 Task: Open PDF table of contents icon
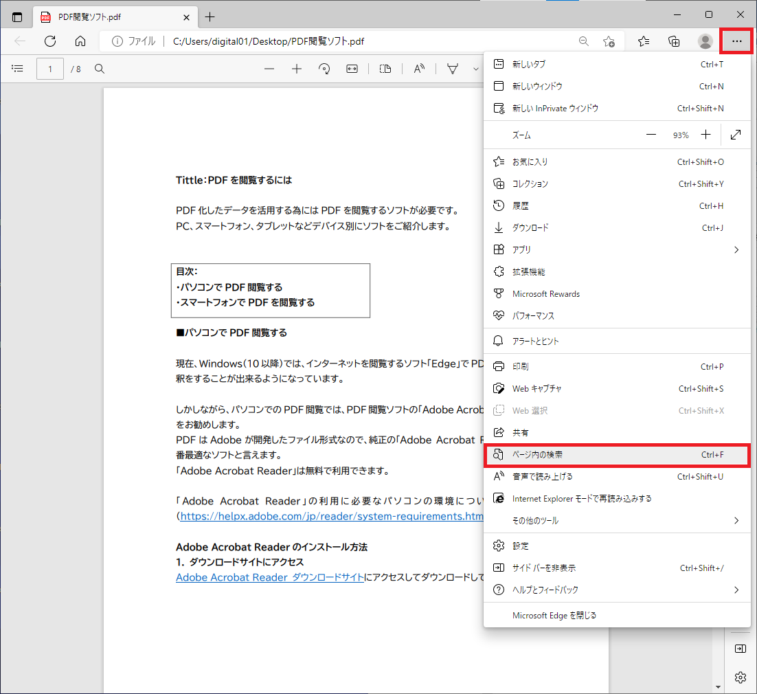point(17,69)
